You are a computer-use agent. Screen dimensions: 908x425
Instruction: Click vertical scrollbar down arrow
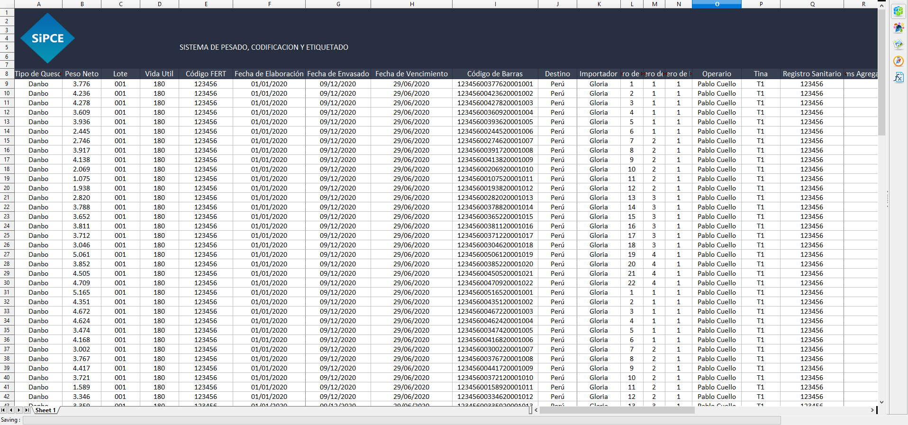coord(881,402)
